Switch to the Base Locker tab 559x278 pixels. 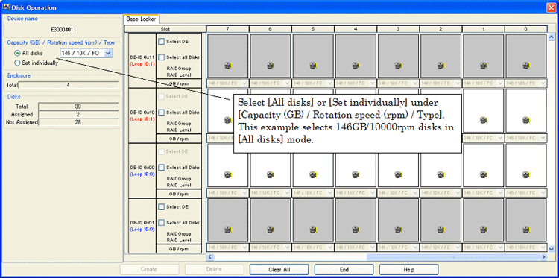pyautogui.click(x=141, y=19)
